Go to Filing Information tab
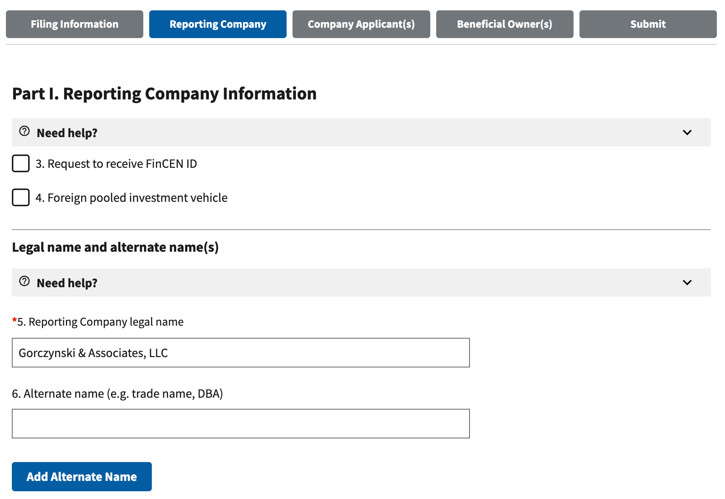The width and height of the screenshot is (725, 499). pyautogui.click(x=74, y=24)
